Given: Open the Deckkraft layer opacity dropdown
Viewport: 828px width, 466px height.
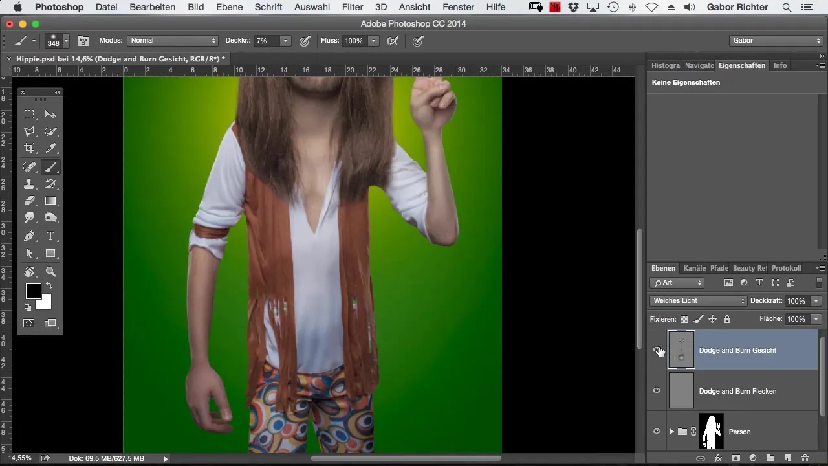Looking at the screenshot, I should [x=816, y=301].
